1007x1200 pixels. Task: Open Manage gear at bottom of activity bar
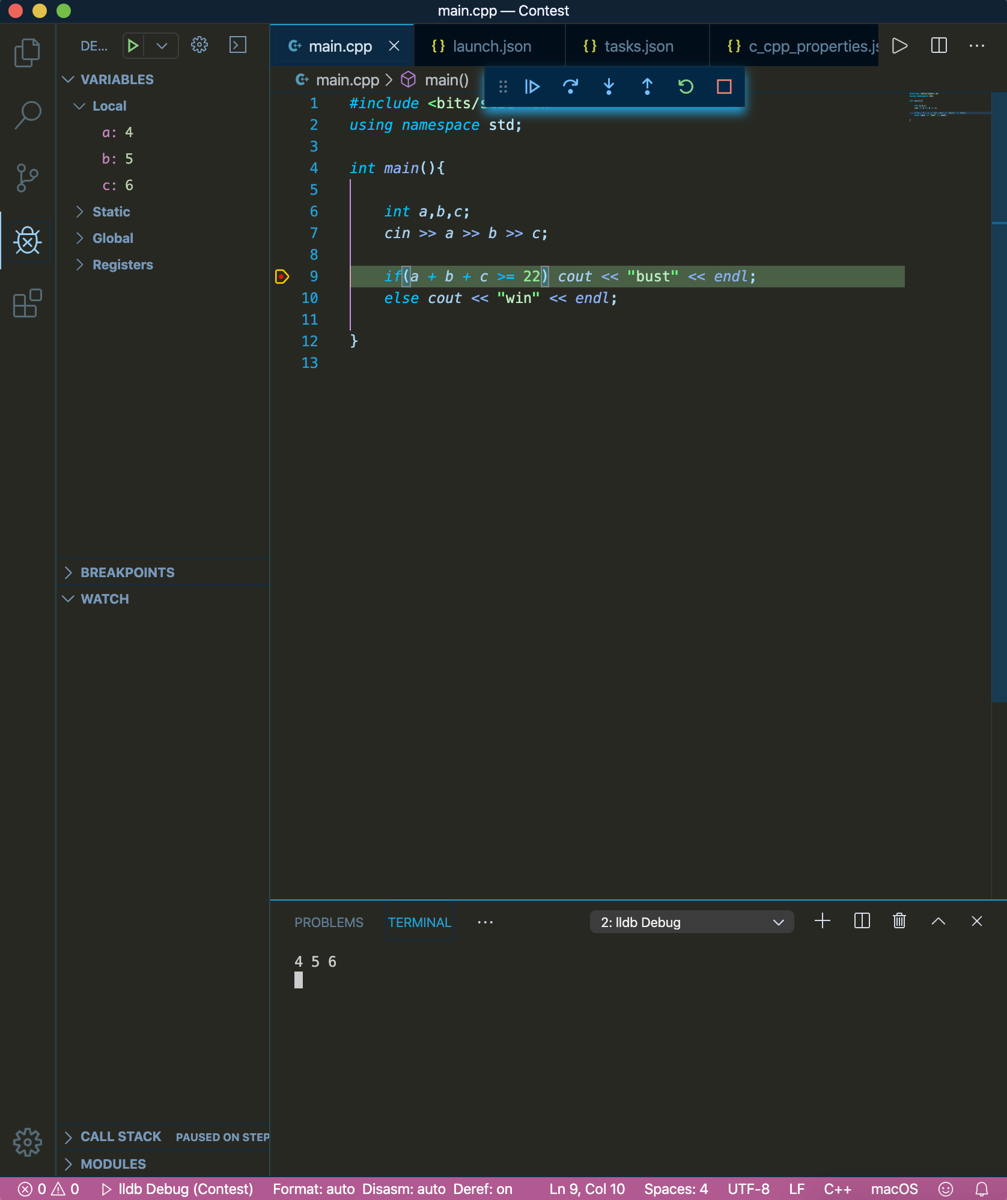(27, 1142)
